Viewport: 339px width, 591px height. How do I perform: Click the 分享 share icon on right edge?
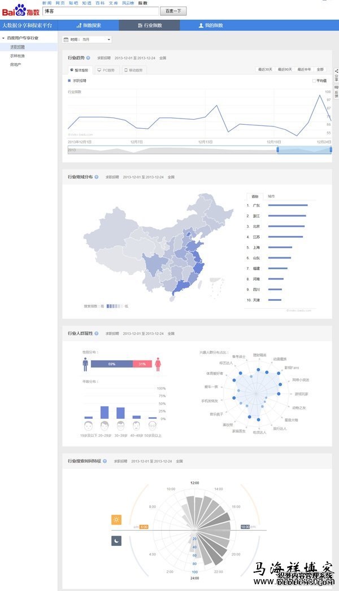[336, 73]
